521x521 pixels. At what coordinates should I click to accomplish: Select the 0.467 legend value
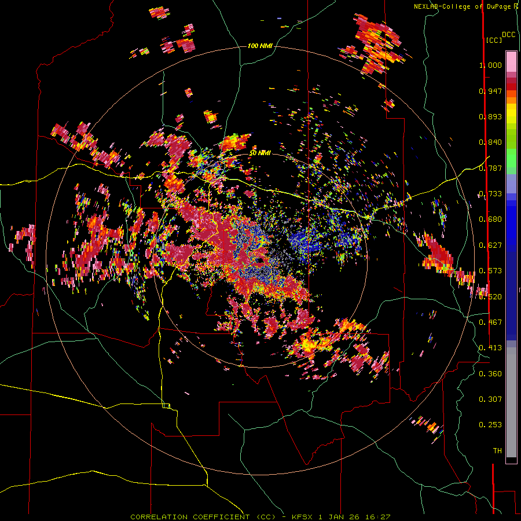pyautogui.click(x=490, y=322)
